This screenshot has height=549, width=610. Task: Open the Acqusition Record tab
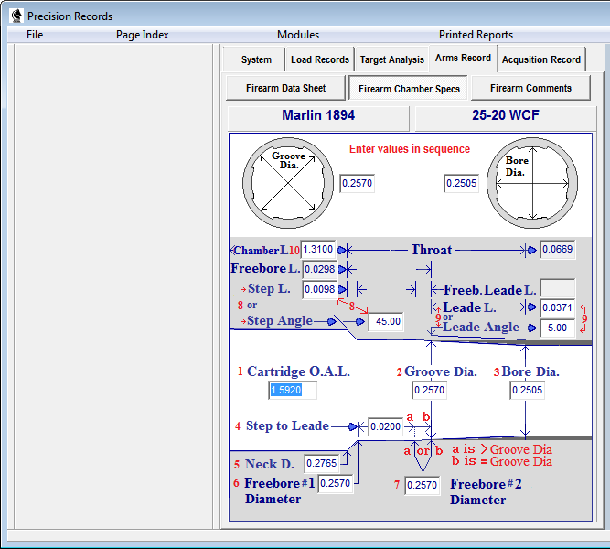[541, 59]
